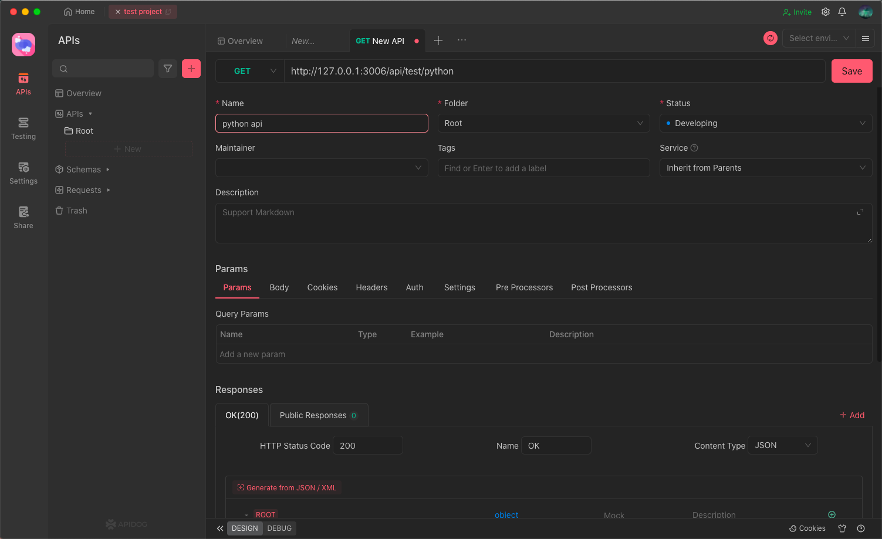Open the Settings section in left rail
The image size is (882, 539).
(23, 173)
